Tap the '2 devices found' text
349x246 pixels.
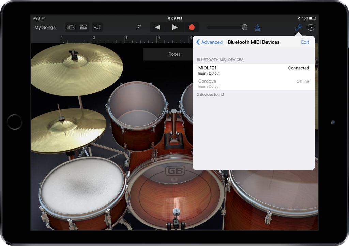point(210,95)
